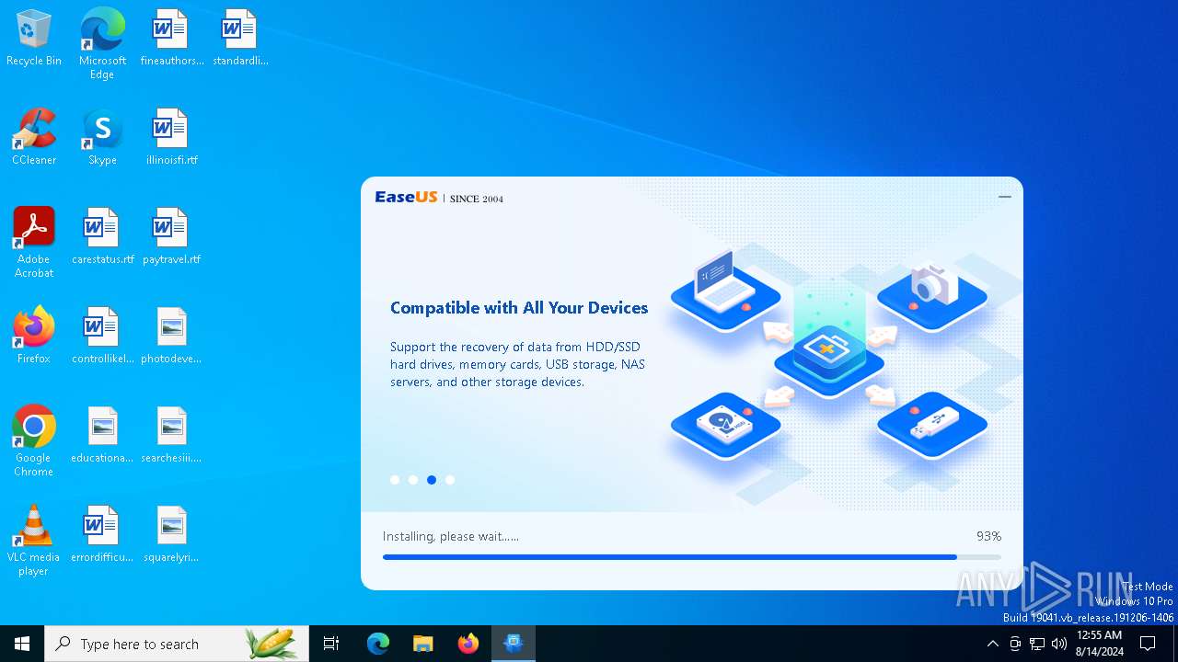Open Task View on the taskbar
The width and height of the screenshot is (1178, 662).
coord(331,644)
